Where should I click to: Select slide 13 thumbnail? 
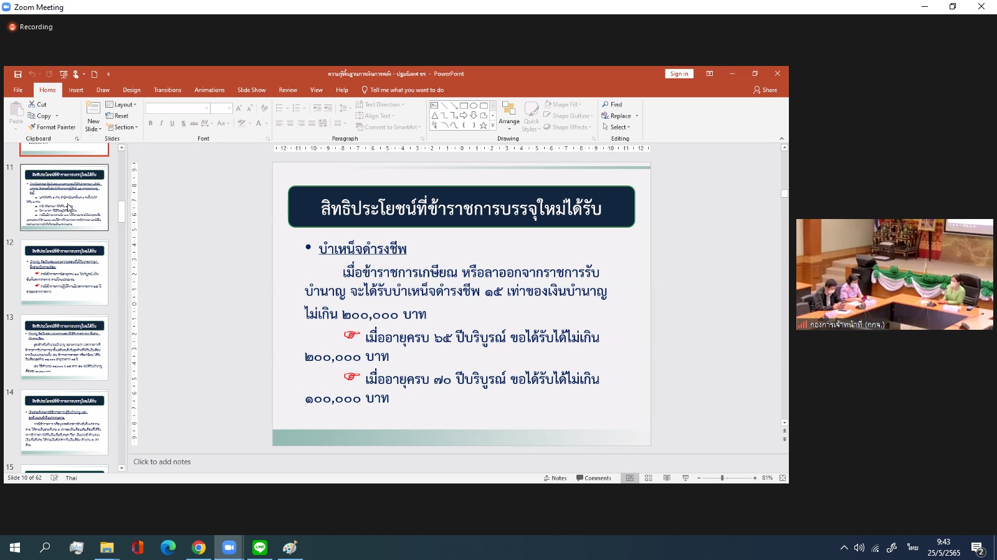point(64,347)
